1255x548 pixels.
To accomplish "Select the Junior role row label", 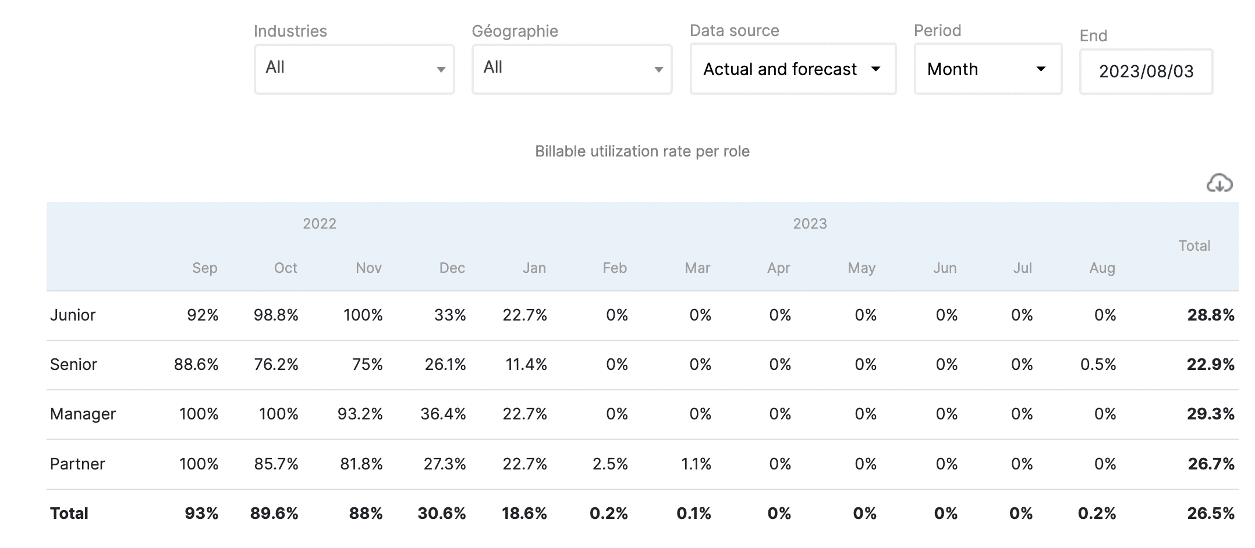I will point(73,315).
